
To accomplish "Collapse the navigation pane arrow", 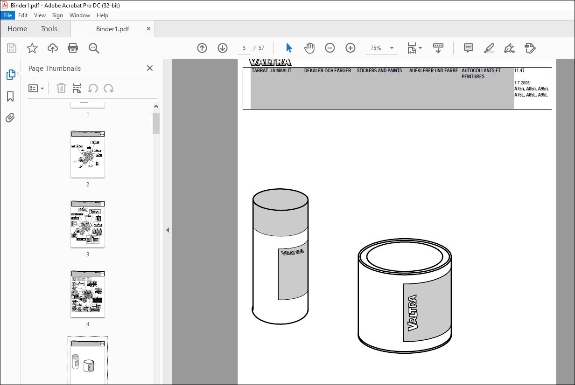I will coord(168,230).
